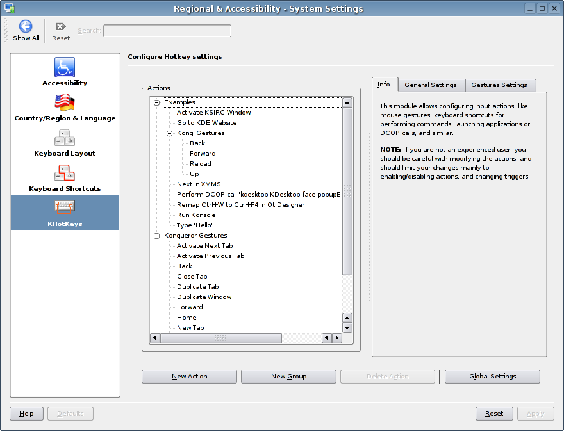Screen dimensions: 564x431
Task: Collapse the Konqi Gestures subgroup
Action: (169, 133)
